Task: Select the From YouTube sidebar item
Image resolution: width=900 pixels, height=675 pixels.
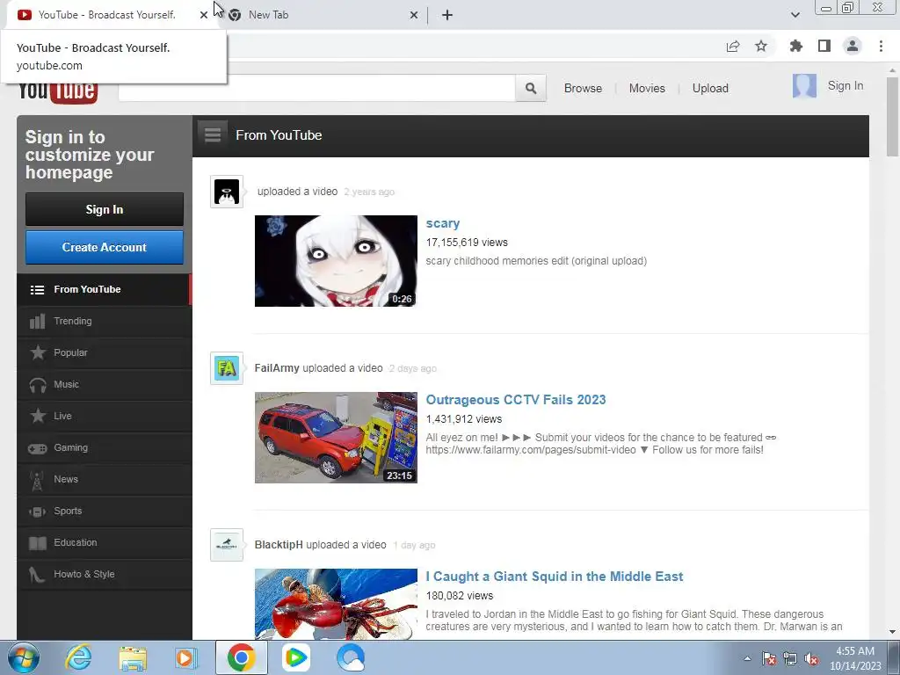Action: 105,289
